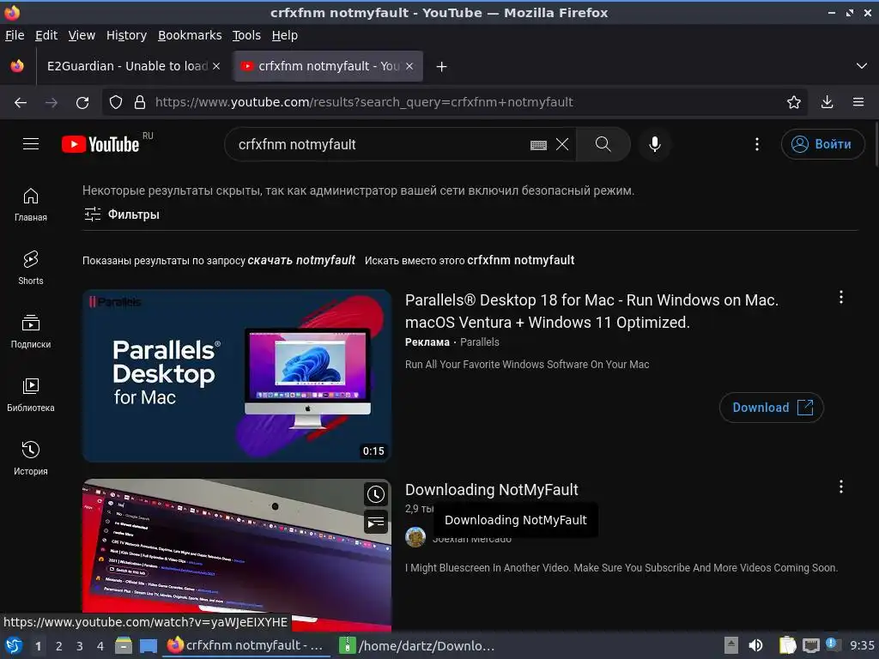This screenshot has width=879, height=659.
Task: Open three-dot menu for Parallels ad
Action: (841, 297)
